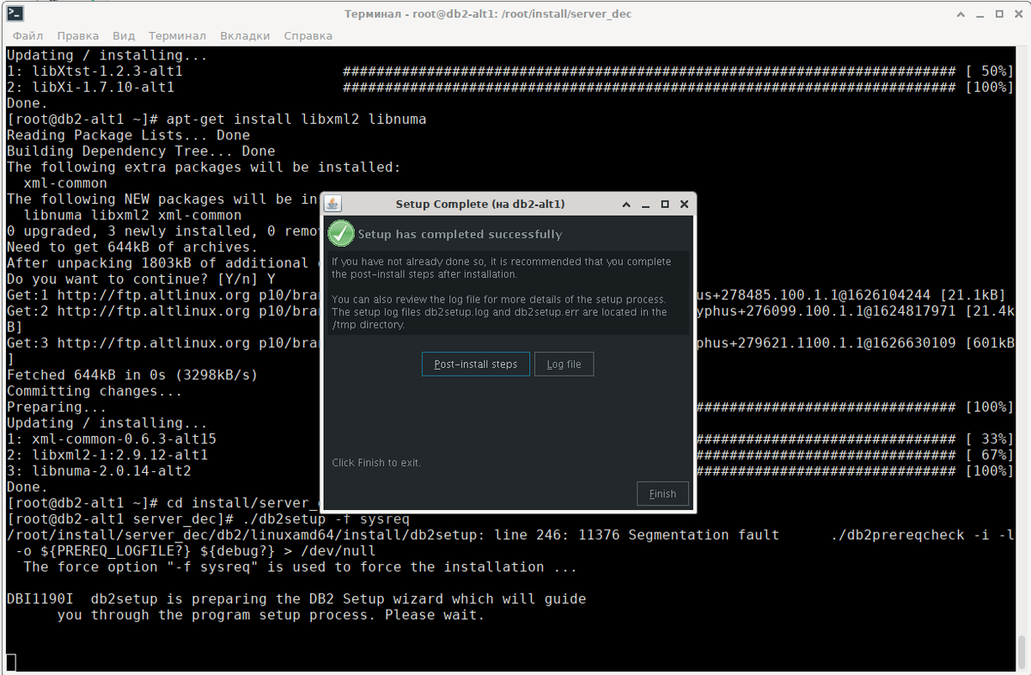Maximize the Setup Complete dialog
Viewport: 1031px width, 675px height.
point(665,205)
